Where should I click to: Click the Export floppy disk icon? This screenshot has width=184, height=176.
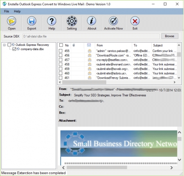coord(32,21)
